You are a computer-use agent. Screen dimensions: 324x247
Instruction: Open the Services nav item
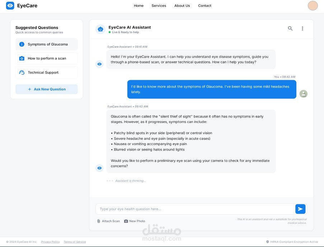click(x=159, y=6)
